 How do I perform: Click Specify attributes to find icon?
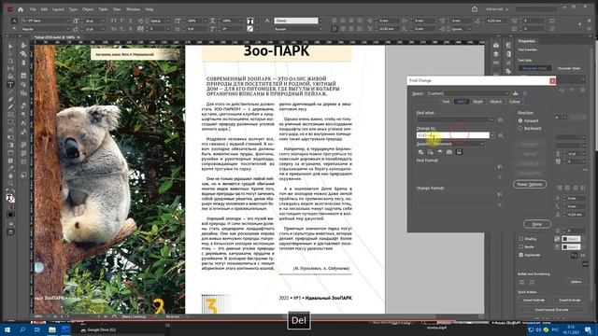pyautogui.click(x=500, y=167)
